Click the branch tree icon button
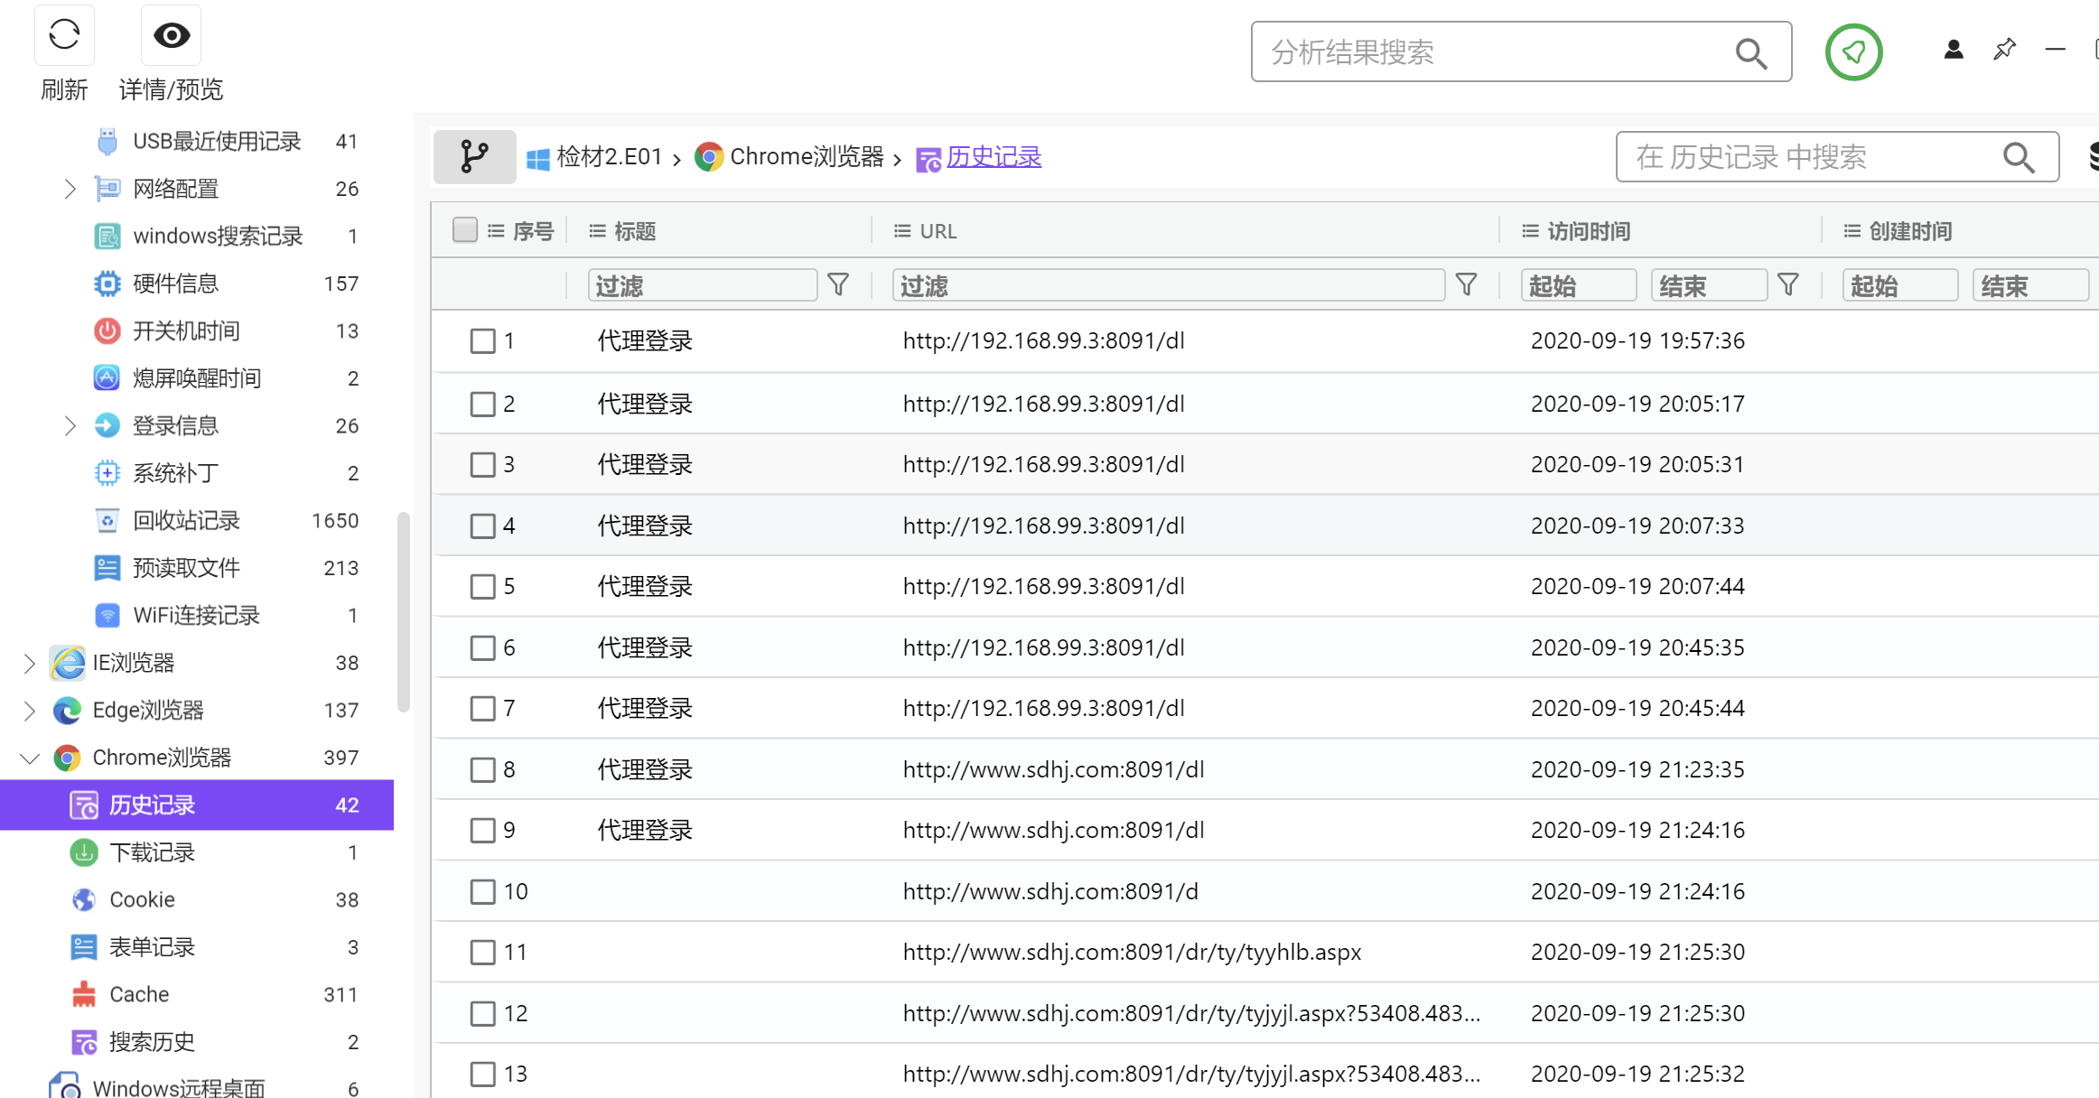2099x1098 pixels. pyautogui.click(x=474, y=157)
